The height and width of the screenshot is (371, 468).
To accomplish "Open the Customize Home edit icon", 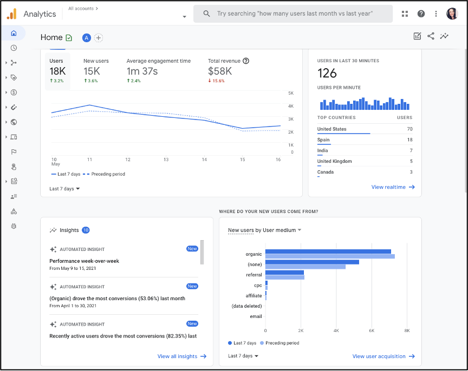I will coord(417,35).
